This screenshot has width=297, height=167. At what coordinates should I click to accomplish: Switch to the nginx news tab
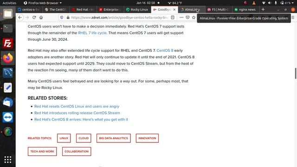pyautogui.click(x=245, y=9)
